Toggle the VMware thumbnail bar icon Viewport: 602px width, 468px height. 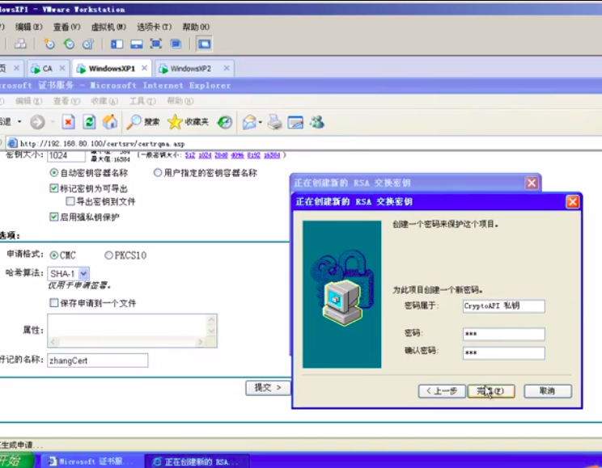click(x=137, y=44)
